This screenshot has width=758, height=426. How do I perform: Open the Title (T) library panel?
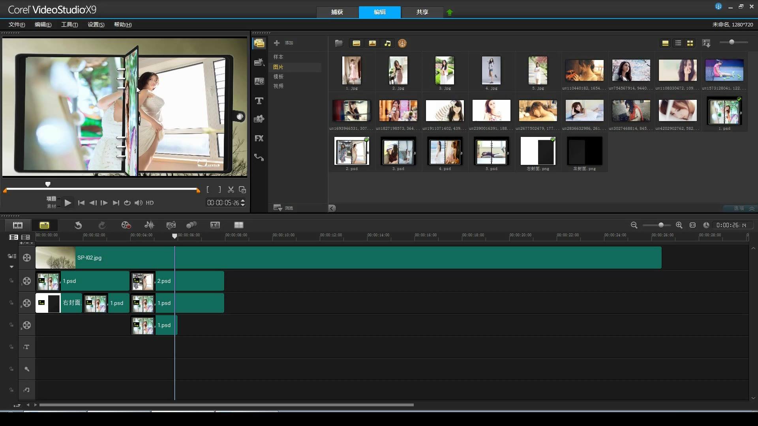coord(259,101)
